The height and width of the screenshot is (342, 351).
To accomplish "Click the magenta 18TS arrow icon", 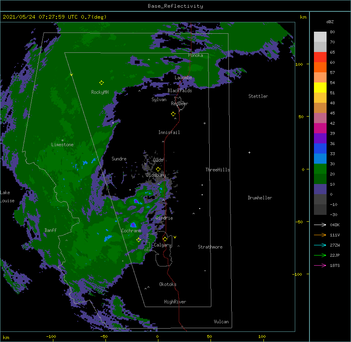I will pyautogui.click(x=320, y=265).
